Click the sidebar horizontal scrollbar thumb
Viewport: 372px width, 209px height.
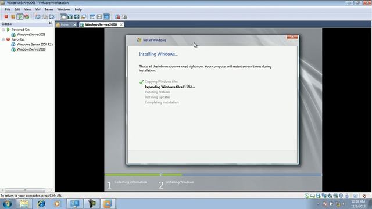[25, 190]
